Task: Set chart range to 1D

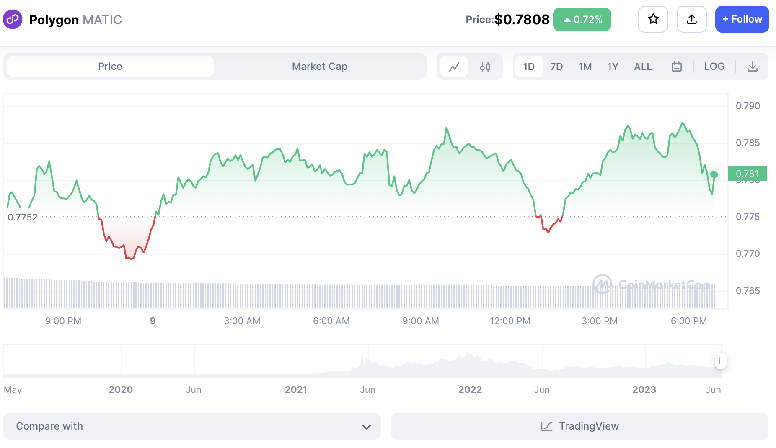Action: pos(529,67)
